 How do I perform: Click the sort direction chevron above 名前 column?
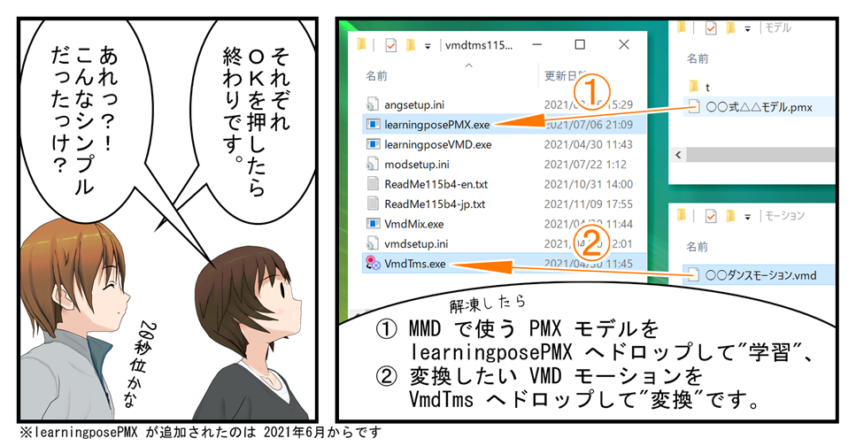468,65
